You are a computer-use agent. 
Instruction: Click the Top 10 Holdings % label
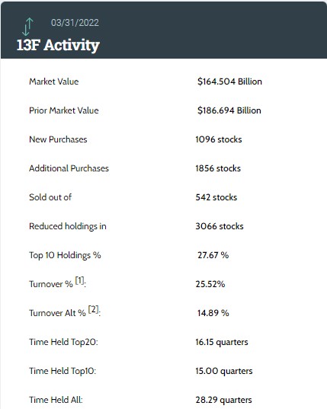click(x=65, y=255)
